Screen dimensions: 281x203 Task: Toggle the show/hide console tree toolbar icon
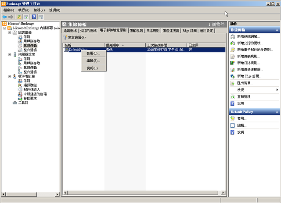pos(26,17)
